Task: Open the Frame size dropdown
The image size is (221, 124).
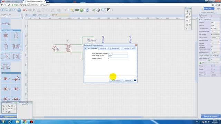Action: click(x=215, y=53)
